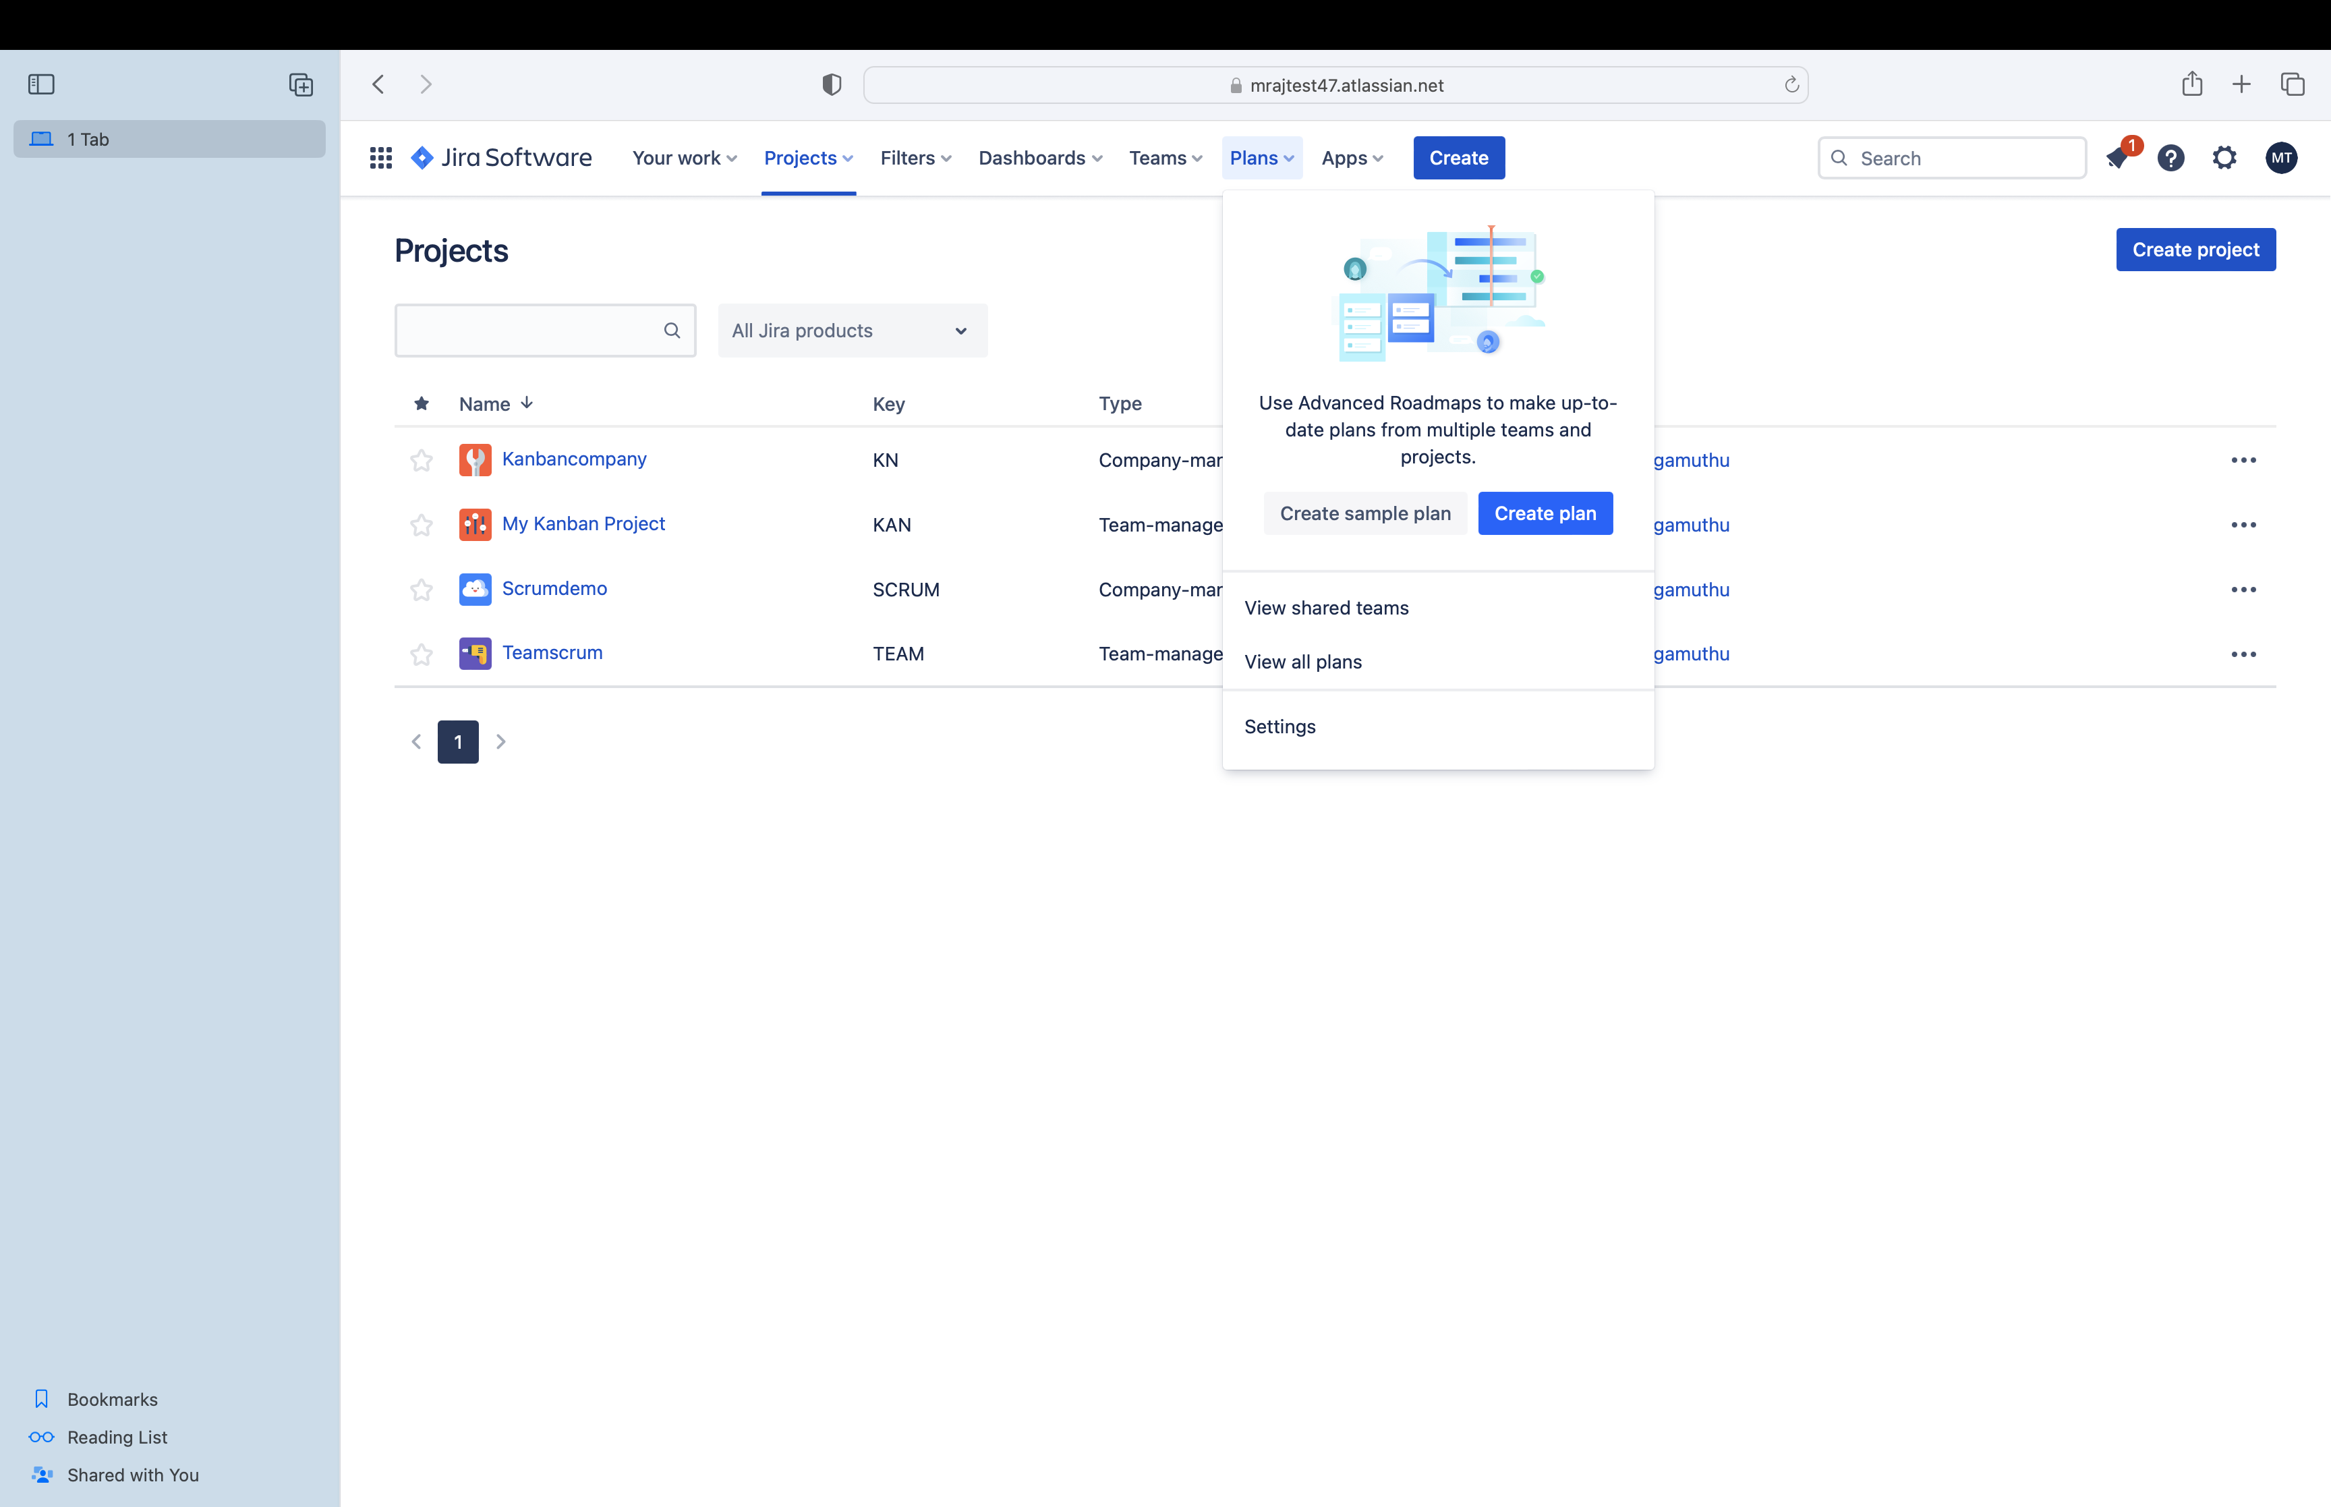Open notifications from the bell icon

click(2120, 158)
